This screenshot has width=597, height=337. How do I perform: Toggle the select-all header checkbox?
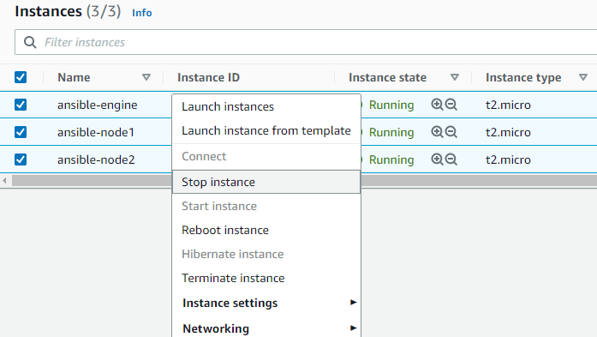(x=21, y=77)
